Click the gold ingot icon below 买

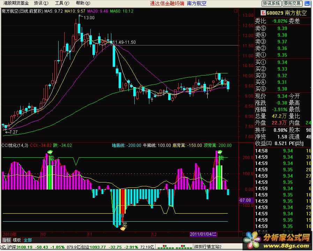pos(123,229)
